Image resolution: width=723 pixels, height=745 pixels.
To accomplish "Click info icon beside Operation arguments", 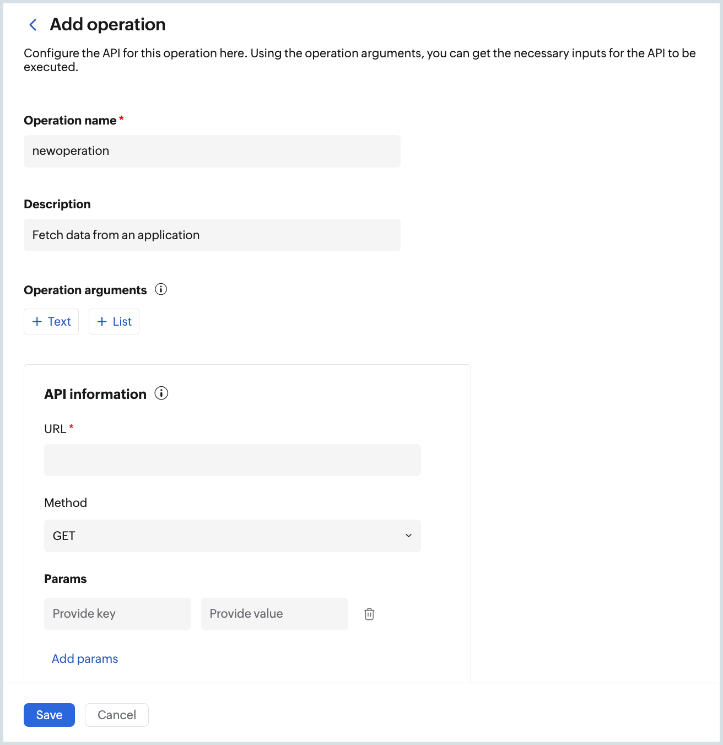I will pyautogui.click(x=161, y=289).
